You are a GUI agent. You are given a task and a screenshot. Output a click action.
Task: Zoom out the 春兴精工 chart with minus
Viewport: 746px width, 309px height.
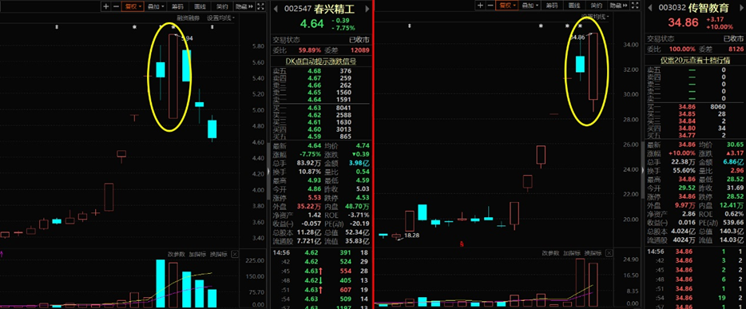tap(116, 6)
